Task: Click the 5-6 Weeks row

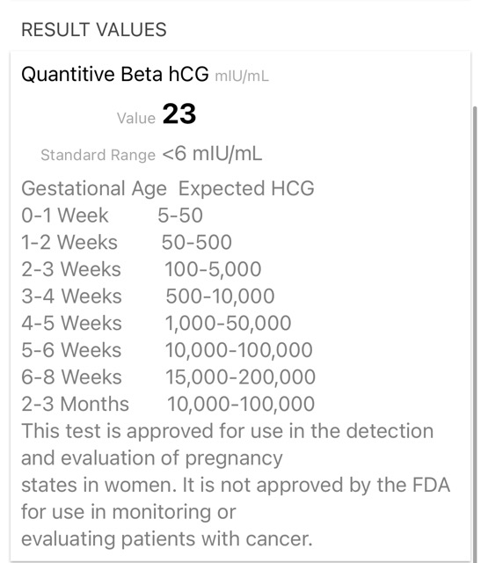Action: (167, 350)
